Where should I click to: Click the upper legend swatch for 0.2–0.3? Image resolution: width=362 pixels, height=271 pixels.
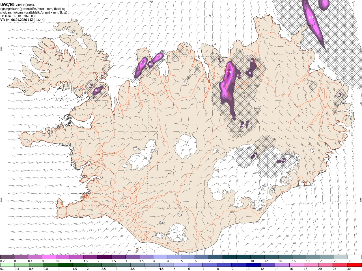[7, 257]
